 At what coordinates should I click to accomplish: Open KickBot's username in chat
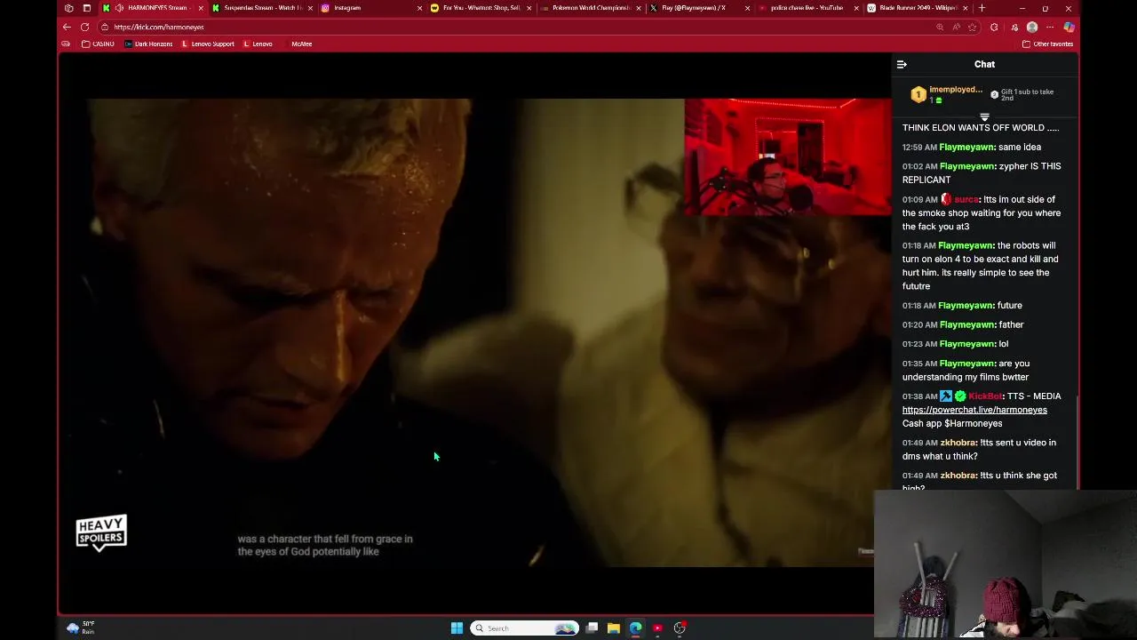tap(985, 396)
